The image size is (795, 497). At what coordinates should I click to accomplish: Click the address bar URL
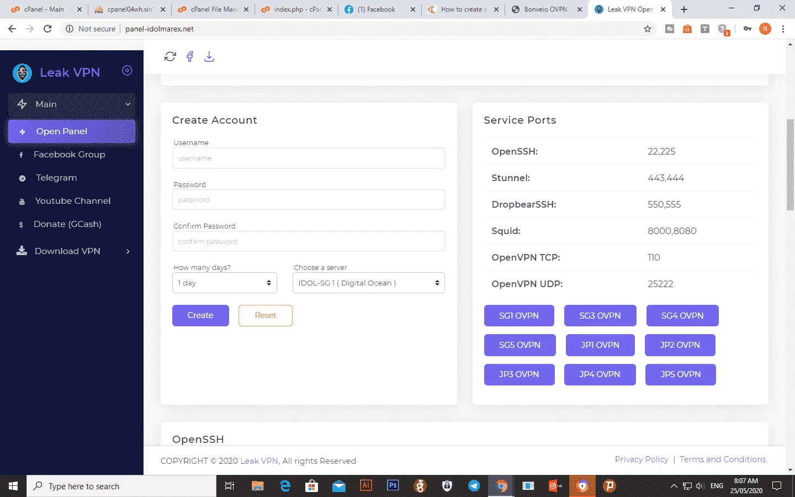pos(160,29)
